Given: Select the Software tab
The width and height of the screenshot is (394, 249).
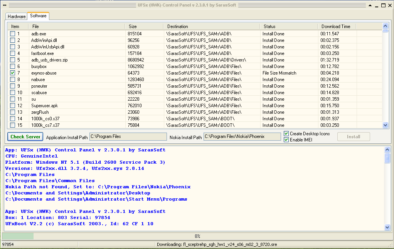Looking at the screenshot, I should (38, 16).
